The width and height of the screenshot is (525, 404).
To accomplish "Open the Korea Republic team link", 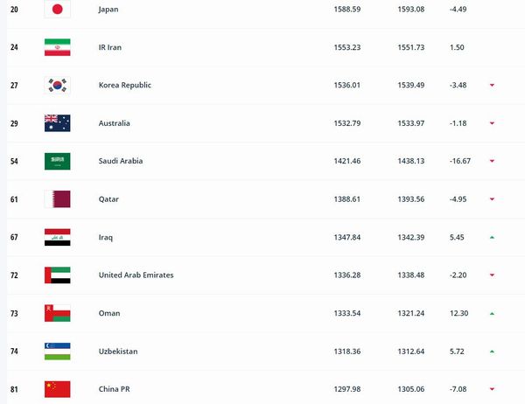I will point(125,86).
